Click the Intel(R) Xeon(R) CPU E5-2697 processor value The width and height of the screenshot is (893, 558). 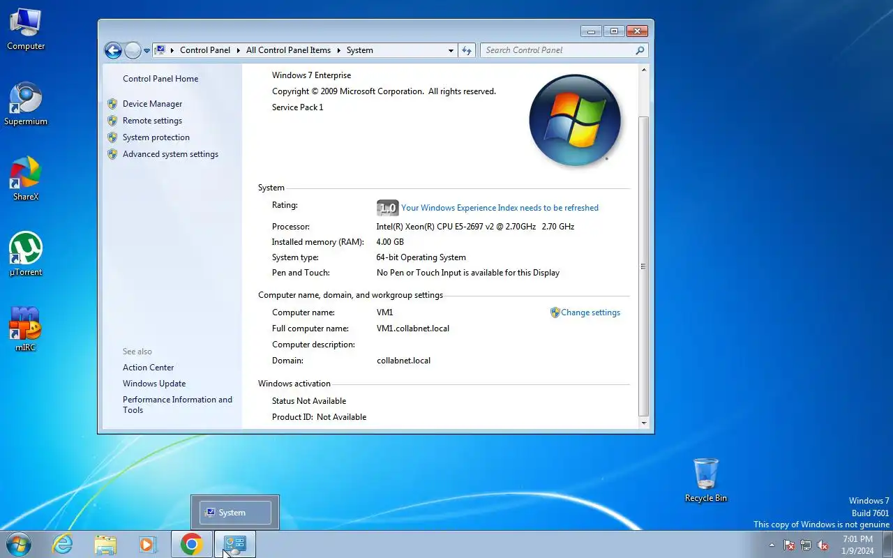pyautogui.click(x=476, y=227)
